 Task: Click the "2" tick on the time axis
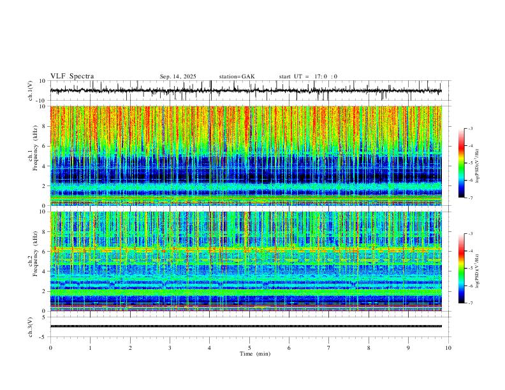(x=130, y=348)
